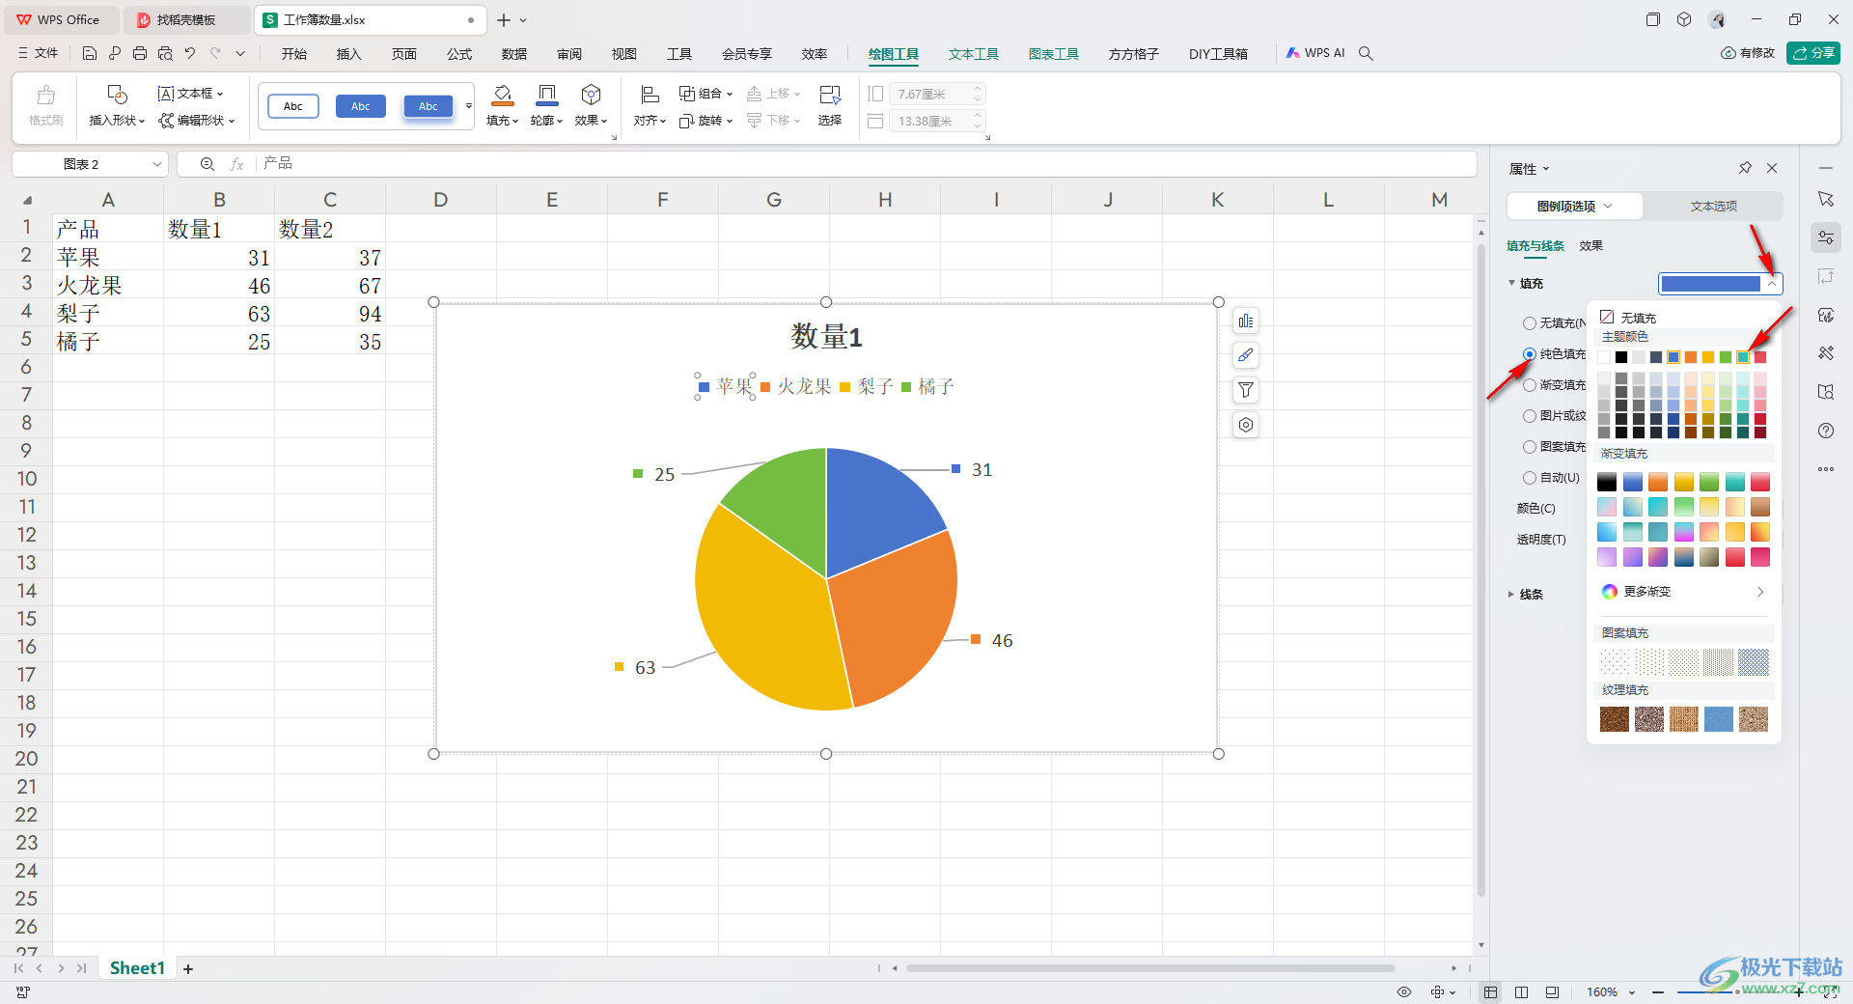1853x1004 pixels.
Task: Open the More Gradients option
Action: (1683, 592)
